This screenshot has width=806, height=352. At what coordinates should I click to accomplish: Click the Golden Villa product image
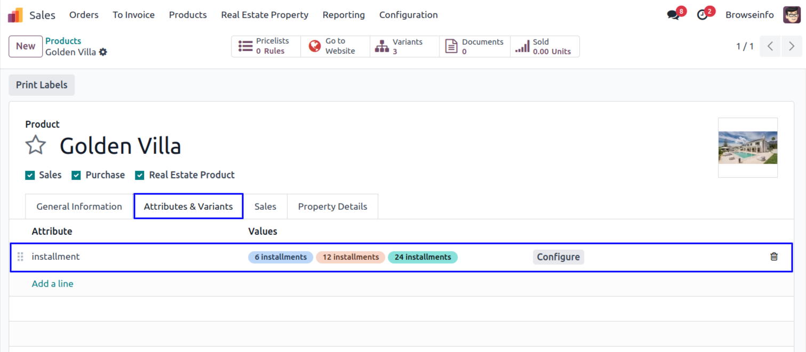[x=747, y=148]
